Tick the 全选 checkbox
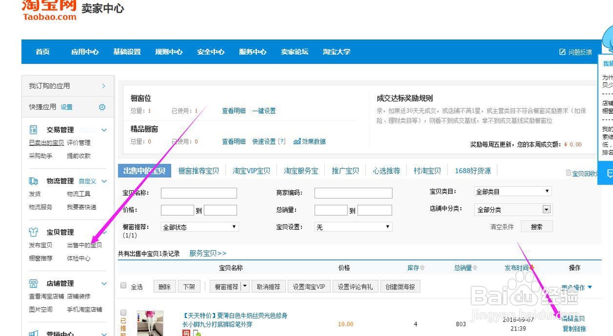 [x=124, y=286]
